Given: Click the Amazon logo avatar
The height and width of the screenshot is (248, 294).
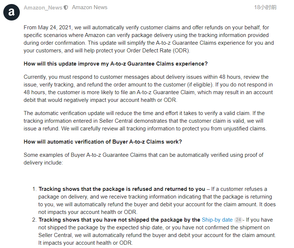Looking at the screenshot, I should click(11, 12).
